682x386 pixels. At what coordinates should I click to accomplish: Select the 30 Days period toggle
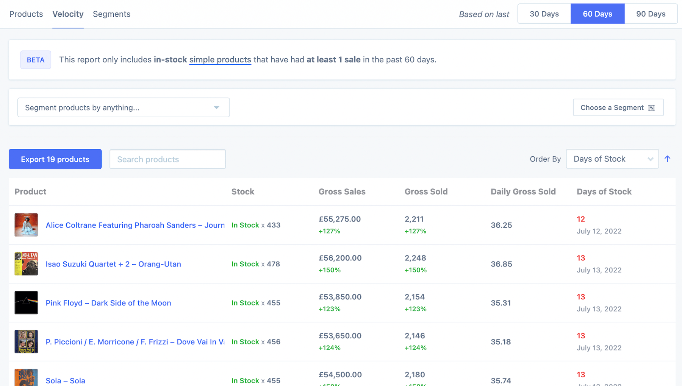(544, 14)
